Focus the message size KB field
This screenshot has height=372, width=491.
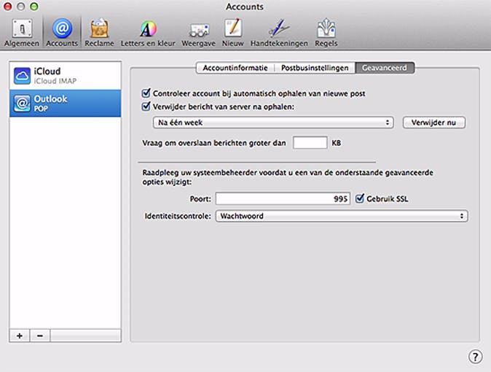click(x=310, y=143)
